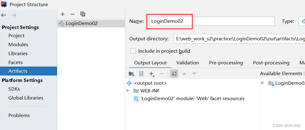This screenshot has height=130, width=305.
Task: Select the LoginDemo02 artifact in list
Action: [82, 23]
